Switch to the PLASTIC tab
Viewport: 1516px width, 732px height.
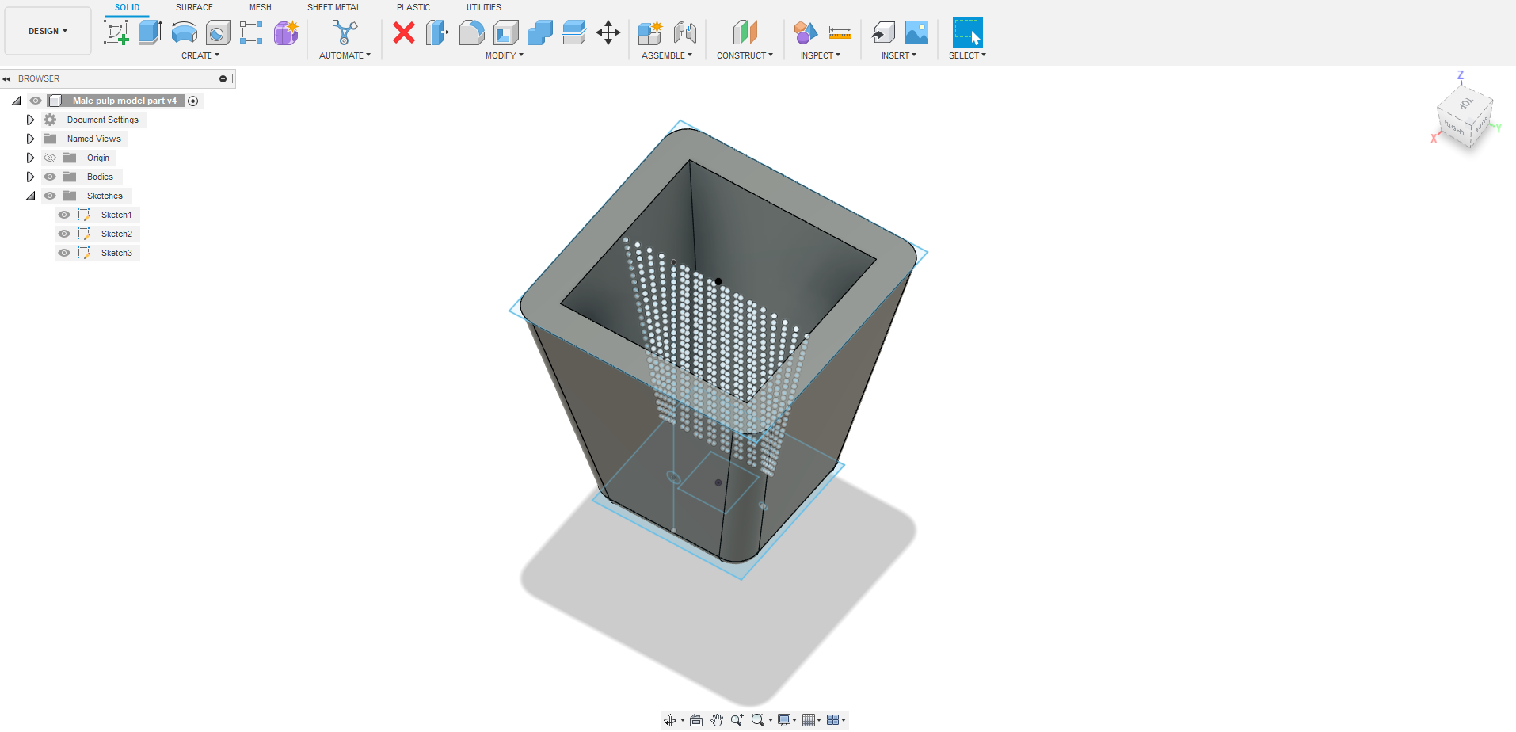tap(413, 7)
